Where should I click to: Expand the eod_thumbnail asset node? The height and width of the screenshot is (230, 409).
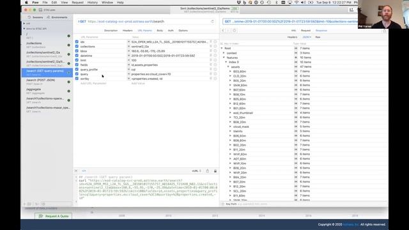230,112
